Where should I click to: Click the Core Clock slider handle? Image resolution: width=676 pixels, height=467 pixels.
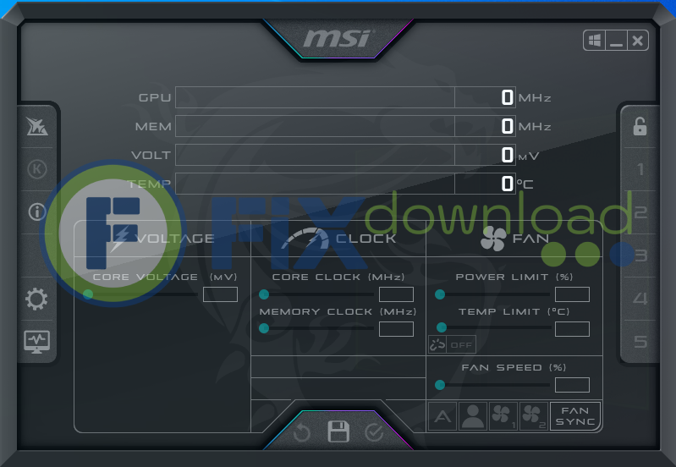click(264, 294)
